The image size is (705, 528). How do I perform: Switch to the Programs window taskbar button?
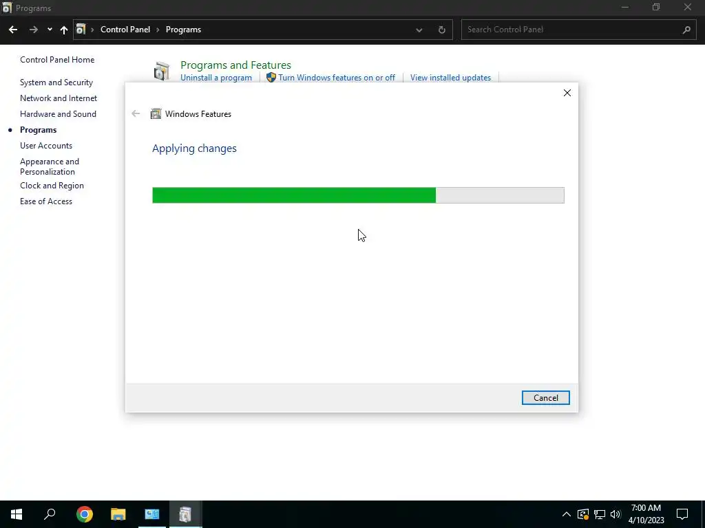(185, 514)
